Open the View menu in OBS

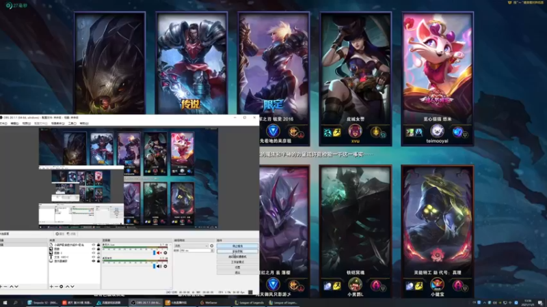pyautogui.click(x=26, y=123)
